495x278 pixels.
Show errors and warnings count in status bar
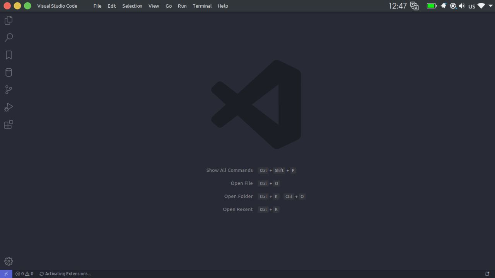(x=24, y=274)
